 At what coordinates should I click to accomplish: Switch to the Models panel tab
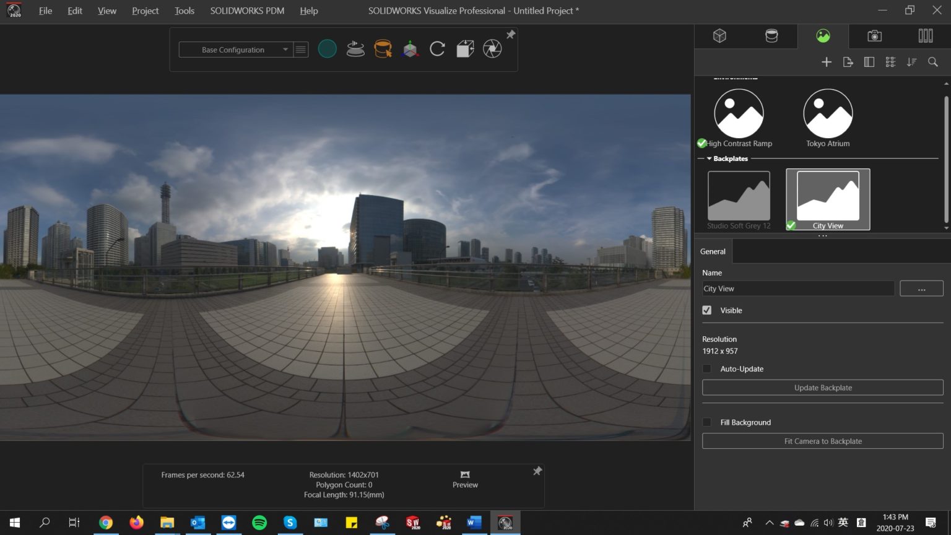pyautogui.click(x=719, y=36)
